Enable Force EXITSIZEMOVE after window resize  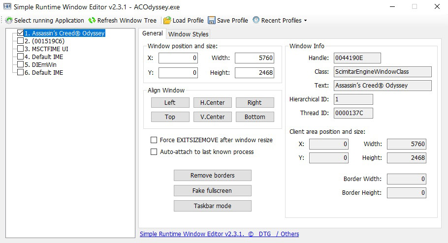click(x=154, y=140)
